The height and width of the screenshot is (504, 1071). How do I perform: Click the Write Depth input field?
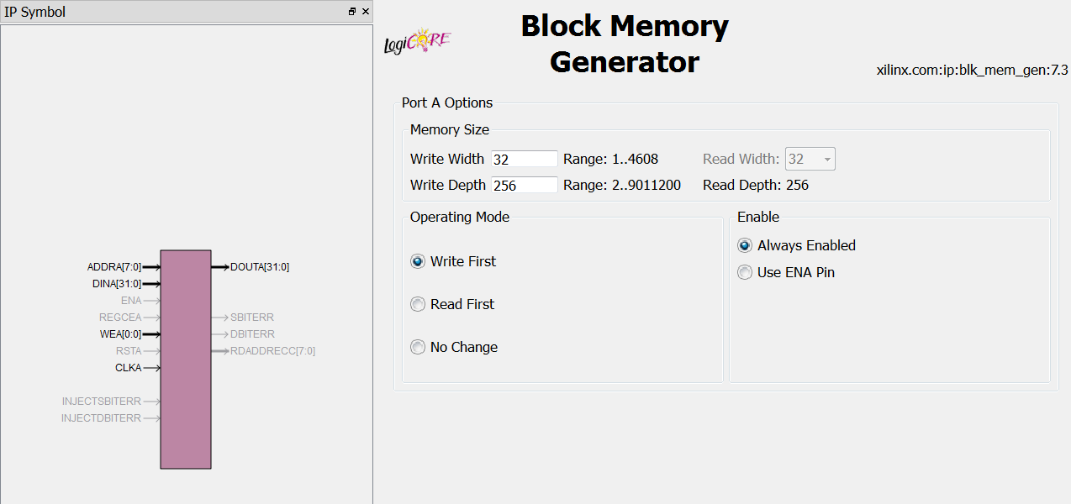click(525, 185)
